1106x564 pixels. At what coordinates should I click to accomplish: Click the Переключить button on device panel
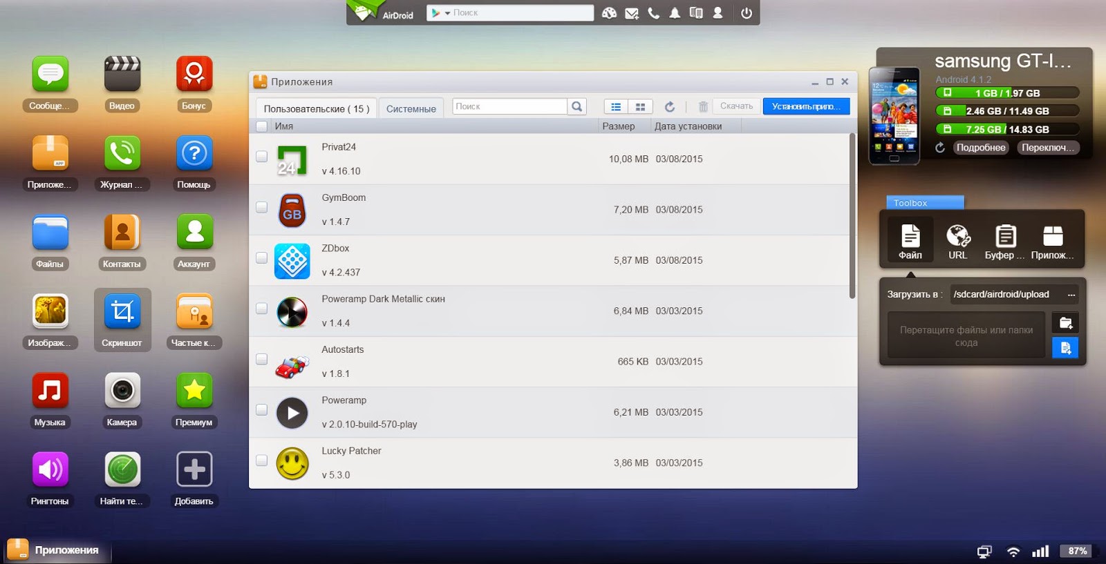pos(1048,148)
